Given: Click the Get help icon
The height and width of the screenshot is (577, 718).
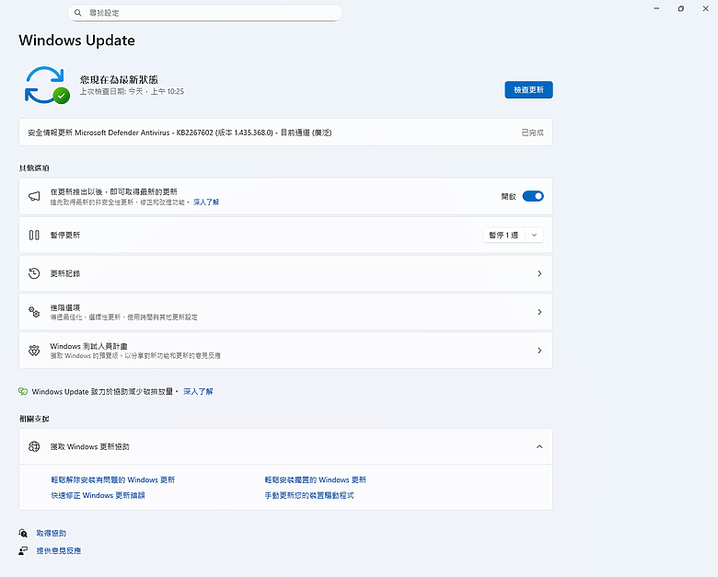Looking at the screenshot, I should pos(23,533).
